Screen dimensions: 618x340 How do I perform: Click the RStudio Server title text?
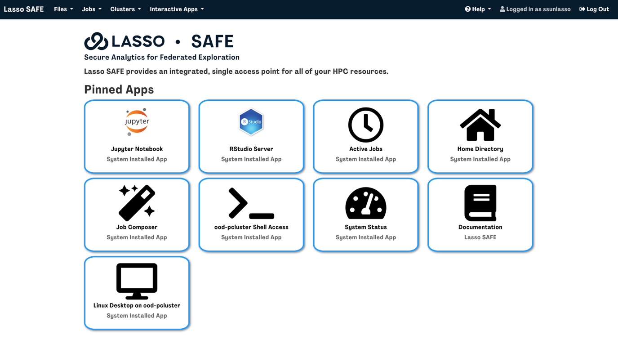coord(251,149)
